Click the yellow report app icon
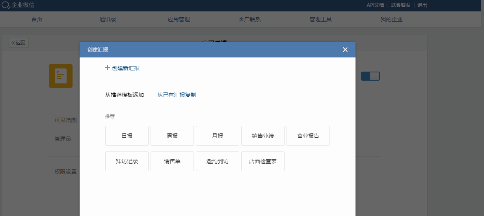The height and width of the screenshot is (216, 484). tap(61, 76)
